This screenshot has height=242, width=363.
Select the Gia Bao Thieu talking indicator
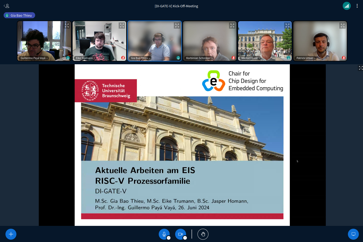[19, 15]
